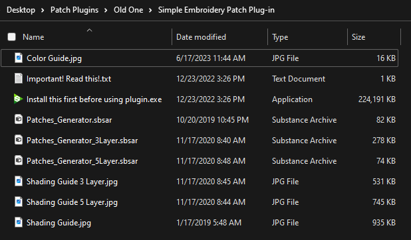Navigate to Desktop in the address breadcrumb

pos(21,10)
